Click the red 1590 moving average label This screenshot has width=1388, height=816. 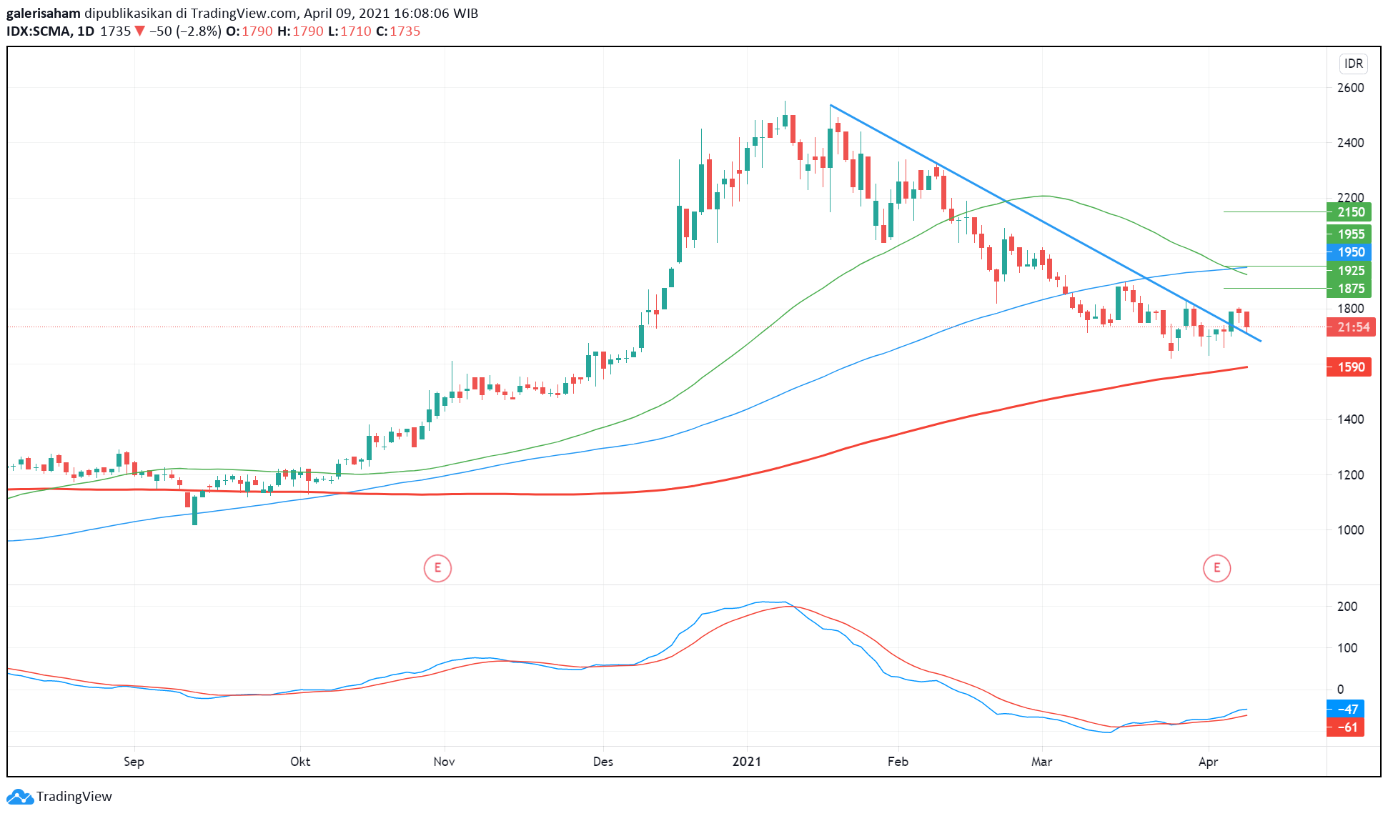(x=1349, y=367)
